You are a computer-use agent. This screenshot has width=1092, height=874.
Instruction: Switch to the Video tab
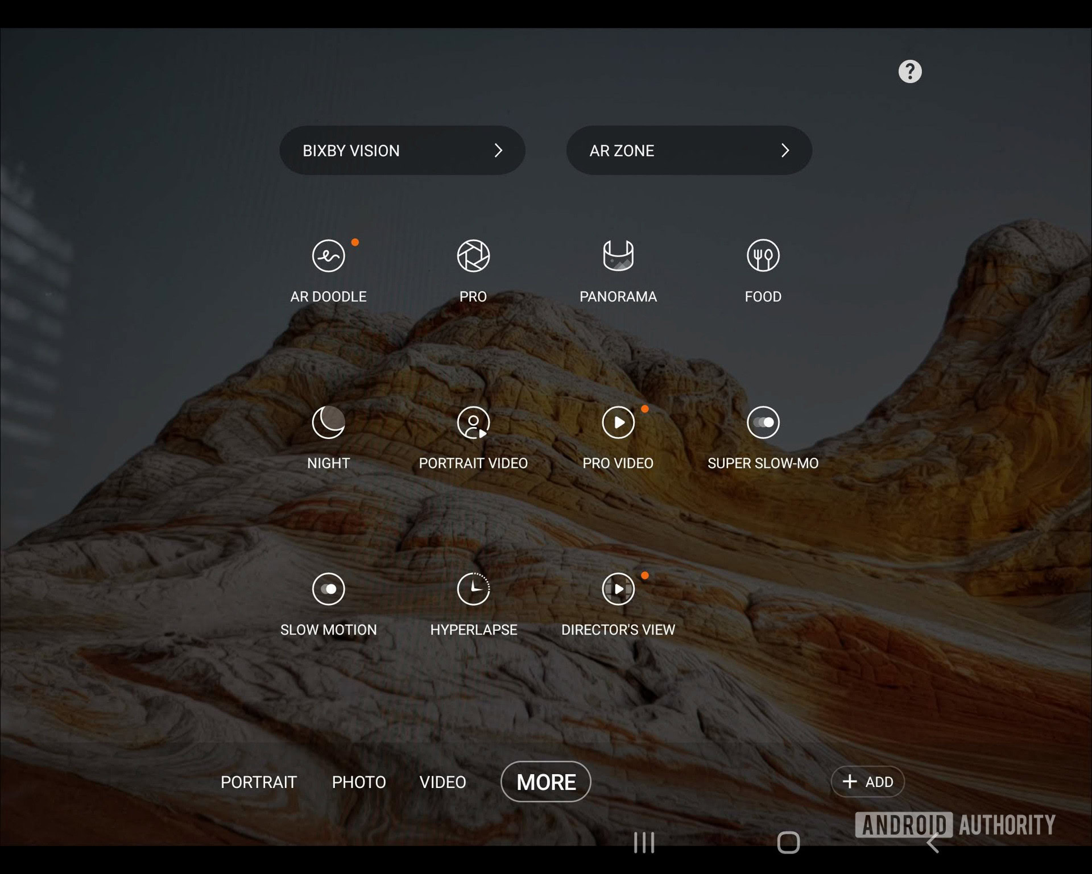442,782
